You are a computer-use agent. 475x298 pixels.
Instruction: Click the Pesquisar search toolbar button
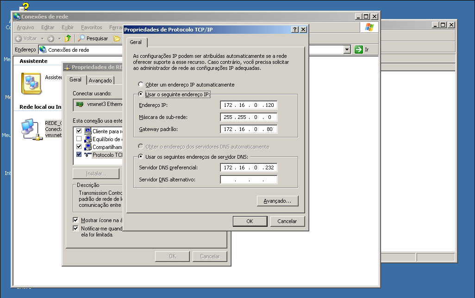pyautogui.click(x=93, y=38)
